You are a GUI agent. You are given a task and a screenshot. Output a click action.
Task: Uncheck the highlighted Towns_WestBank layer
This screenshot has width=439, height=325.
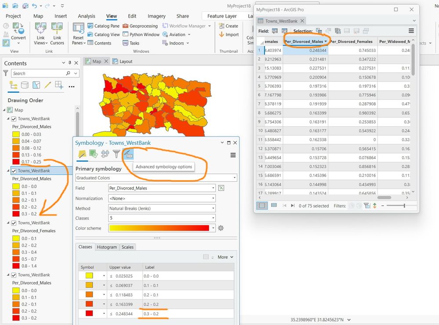tap(14, 171)
